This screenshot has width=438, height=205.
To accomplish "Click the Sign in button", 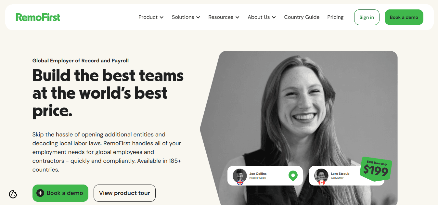I will [367, 17].
